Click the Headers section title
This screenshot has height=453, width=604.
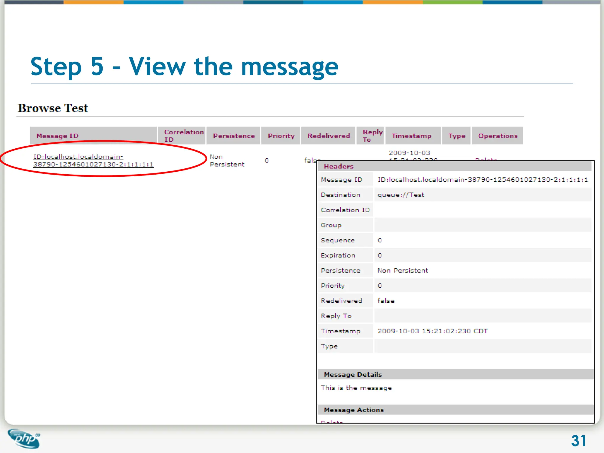tap(339, 166)
